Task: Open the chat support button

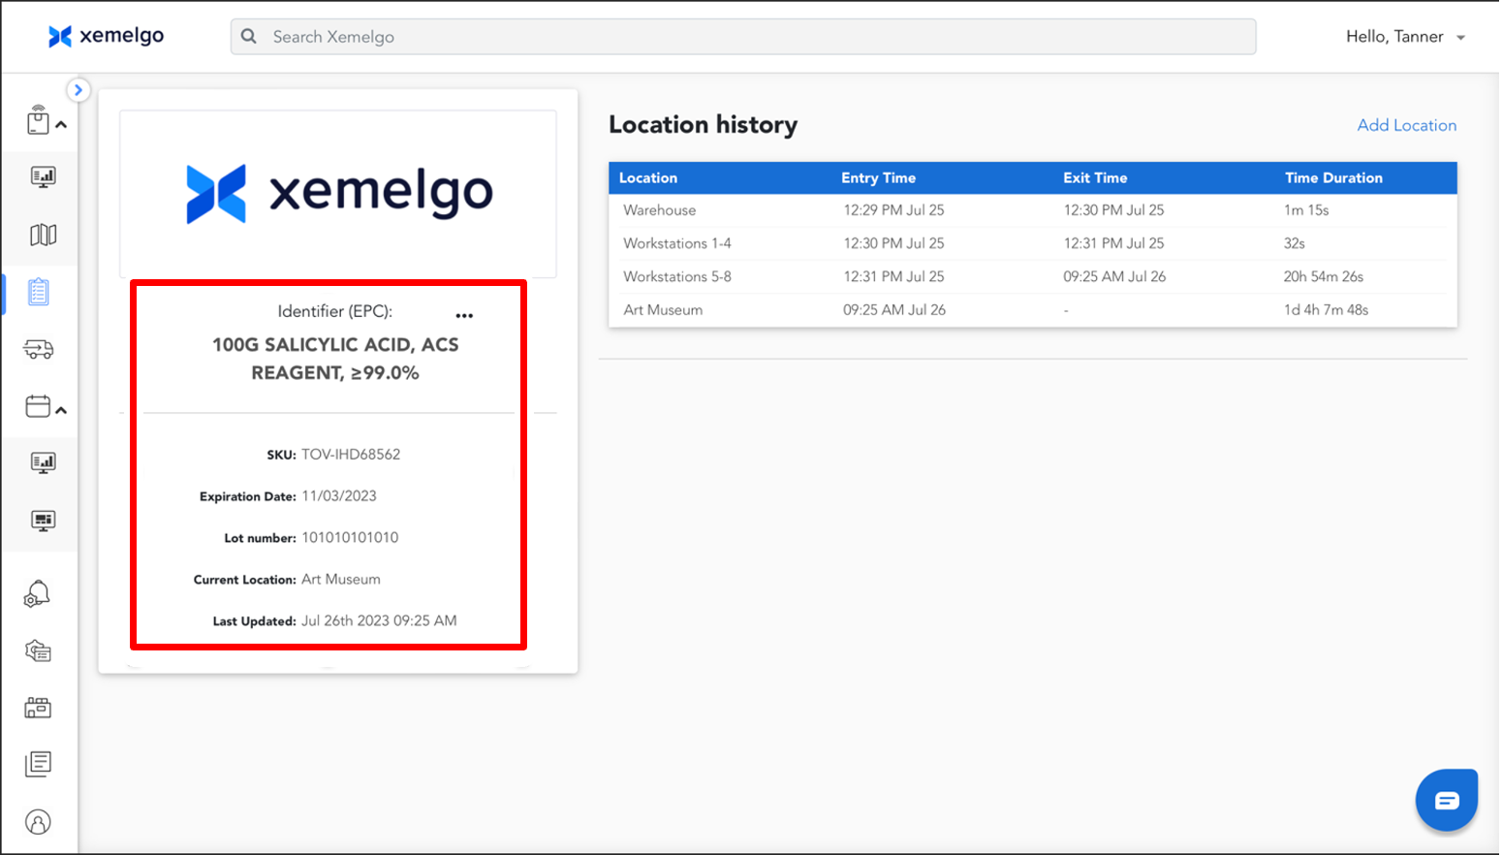Action: 1446,801
